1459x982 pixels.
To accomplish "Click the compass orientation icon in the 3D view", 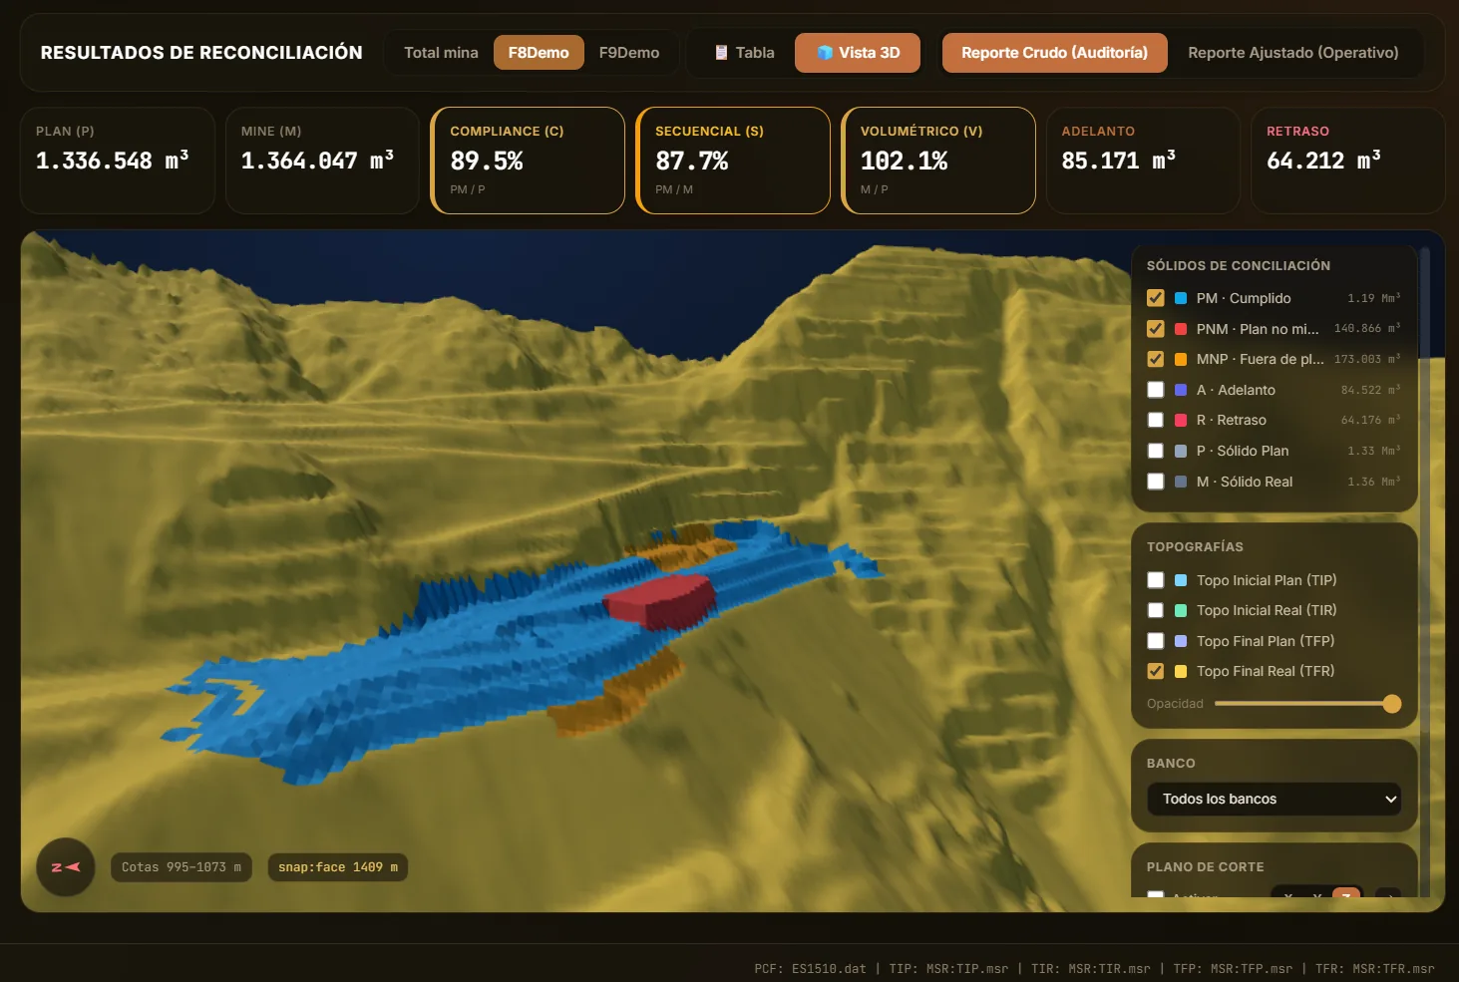I will pyautogui.click(x=66, y=867).
